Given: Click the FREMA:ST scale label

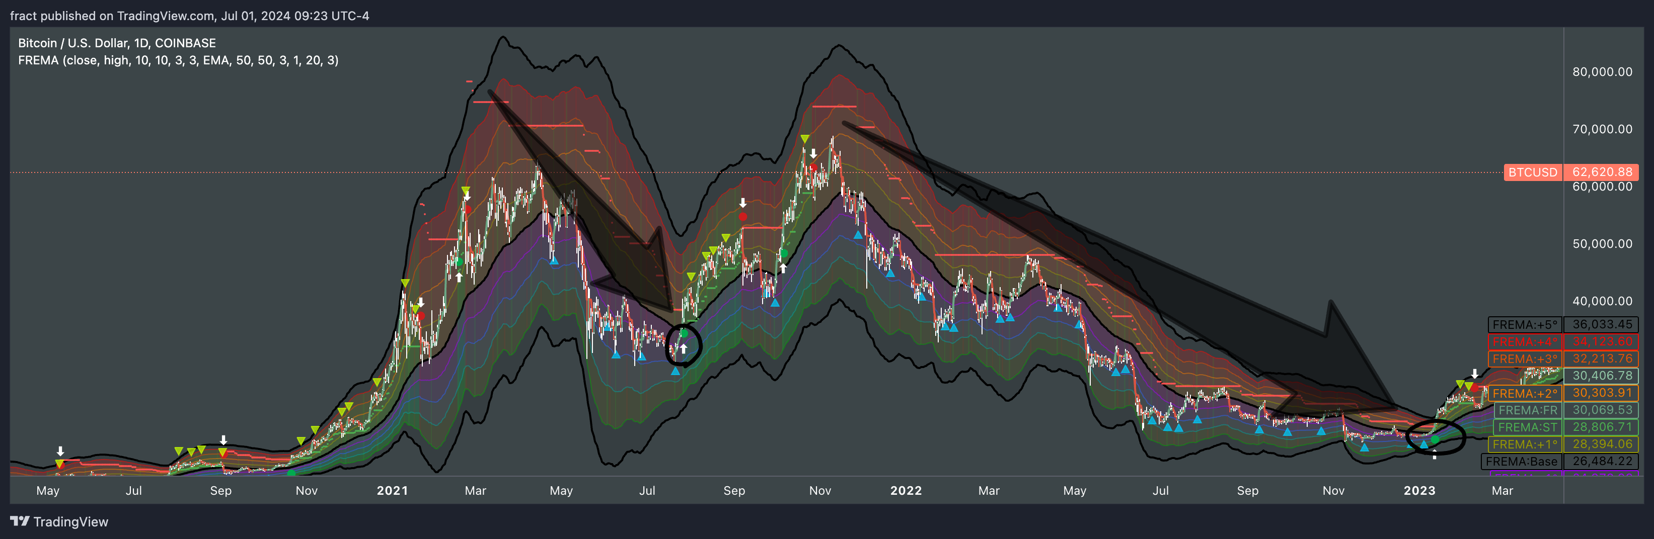Looking at the screenshot, I should [1528, 427].
